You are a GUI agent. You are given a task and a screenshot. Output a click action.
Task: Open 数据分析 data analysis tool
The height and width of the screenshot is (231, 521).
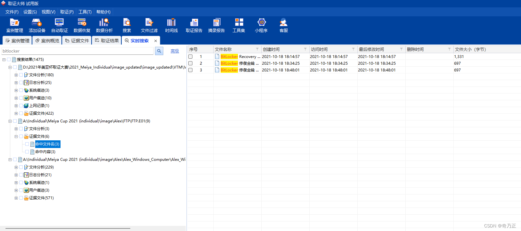104,25
